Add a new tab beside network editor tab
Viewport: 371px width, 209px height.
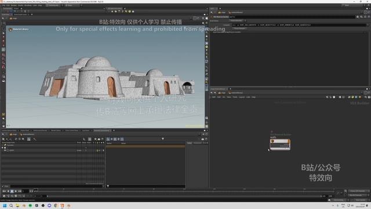tap(230, 89)
